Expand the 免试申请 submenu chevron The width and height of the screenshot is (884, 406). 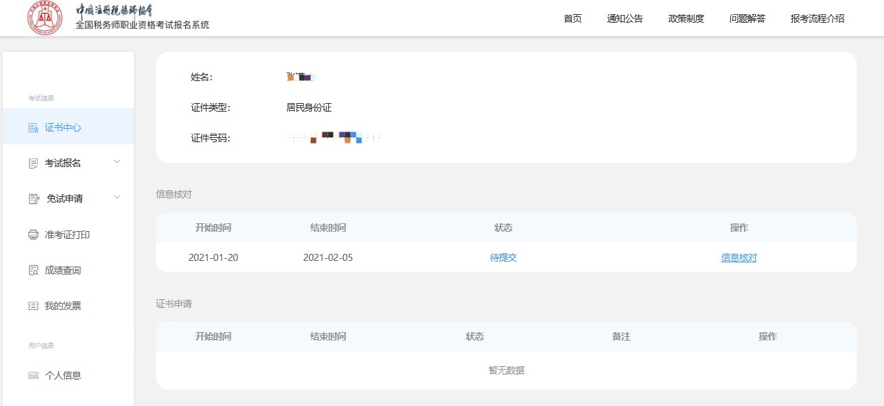117,198
